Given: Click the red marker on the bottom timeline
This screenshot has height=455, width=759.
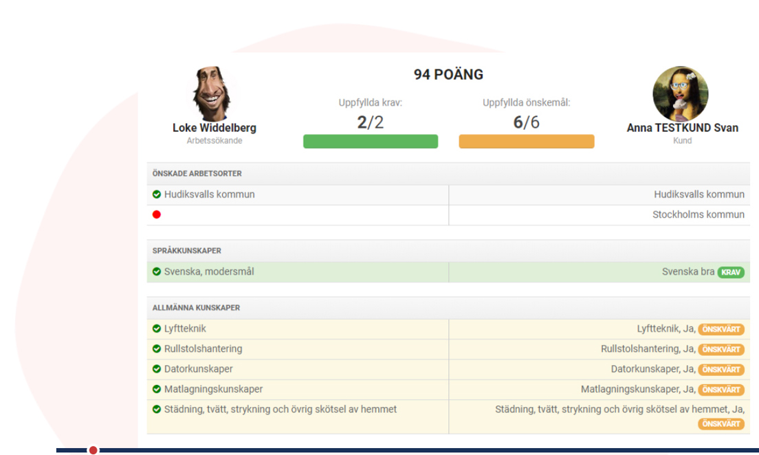Looking at the screenshot, I should pyautogui.click(x=93, y=450).
